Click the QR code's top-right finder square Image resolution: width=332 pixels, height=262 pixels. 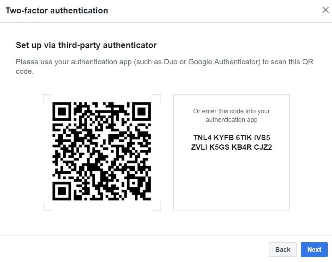coord(141,112)
